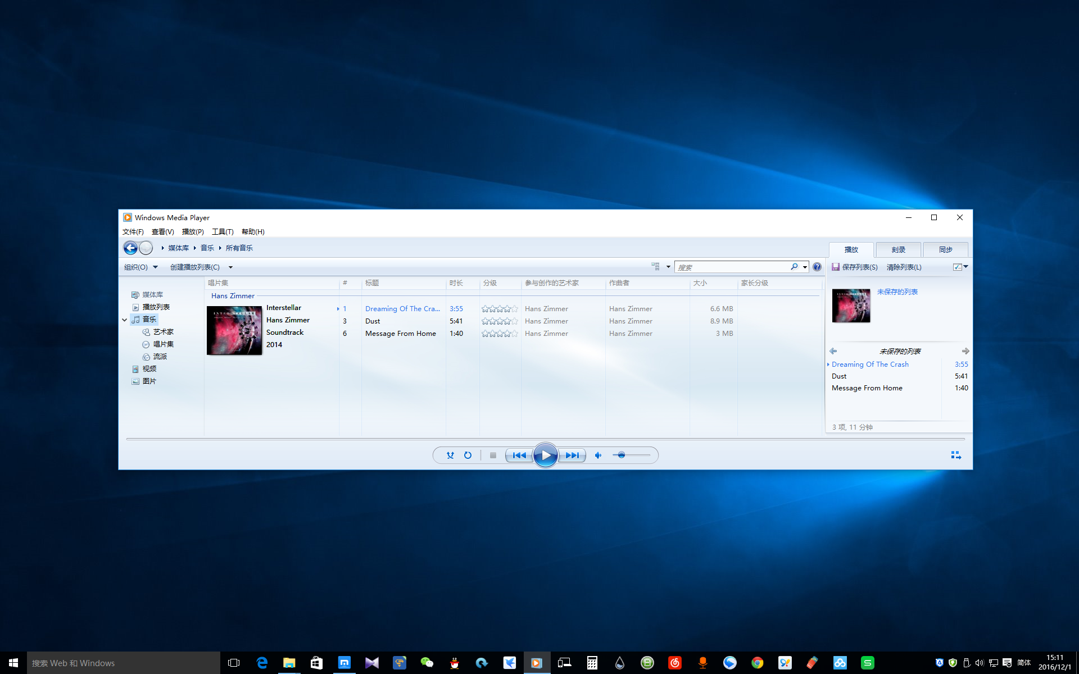Open the 工具(T) menu

(223, 232)
